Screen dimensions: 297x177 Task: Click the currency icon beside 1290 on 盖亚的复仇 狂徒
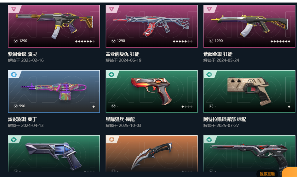coord(113,41)
